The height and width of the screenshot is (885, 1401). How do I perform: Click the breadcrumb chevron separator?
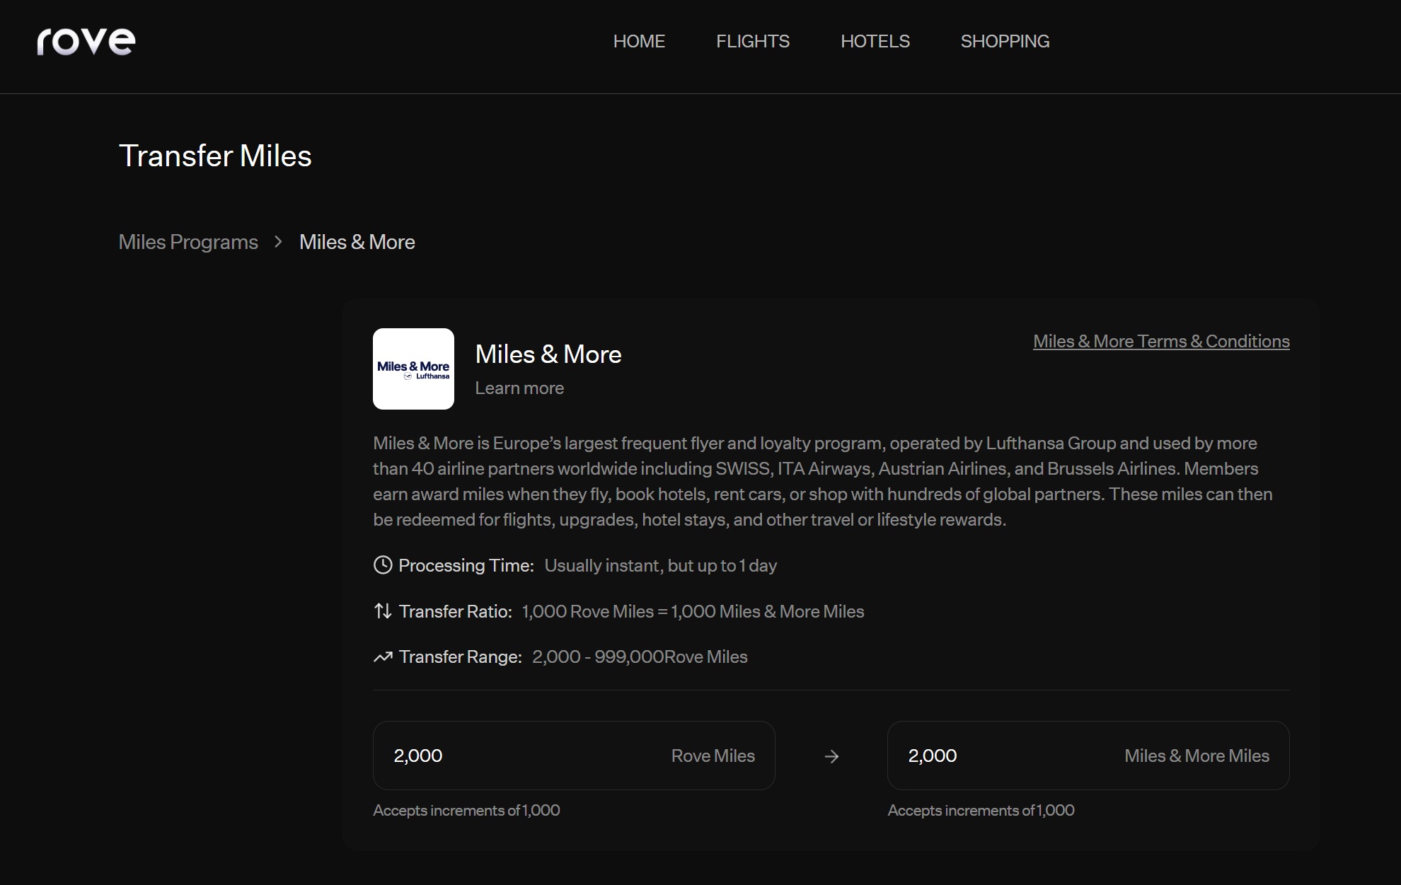(278, 242)
